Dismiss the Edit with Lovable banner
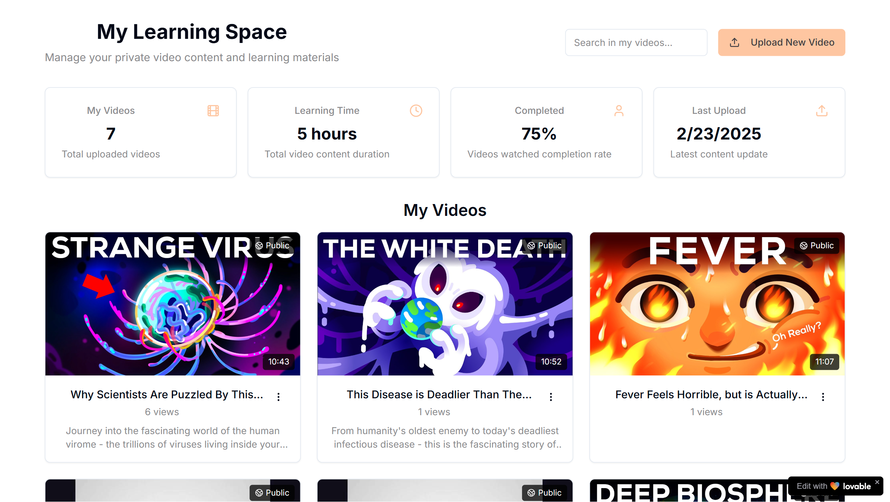This screenshot has height=502, width=890. pos(877,482)
